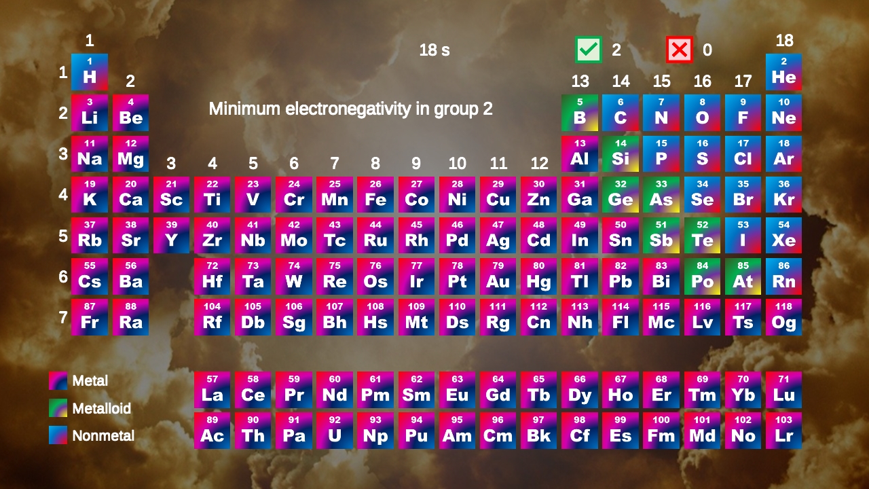869x489 pixels.
Task: Click the Einsteinium (Es) tile
Action: [x=621, y=431]
